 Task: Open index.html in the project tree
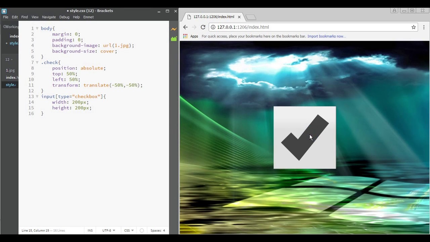[12, 78]
